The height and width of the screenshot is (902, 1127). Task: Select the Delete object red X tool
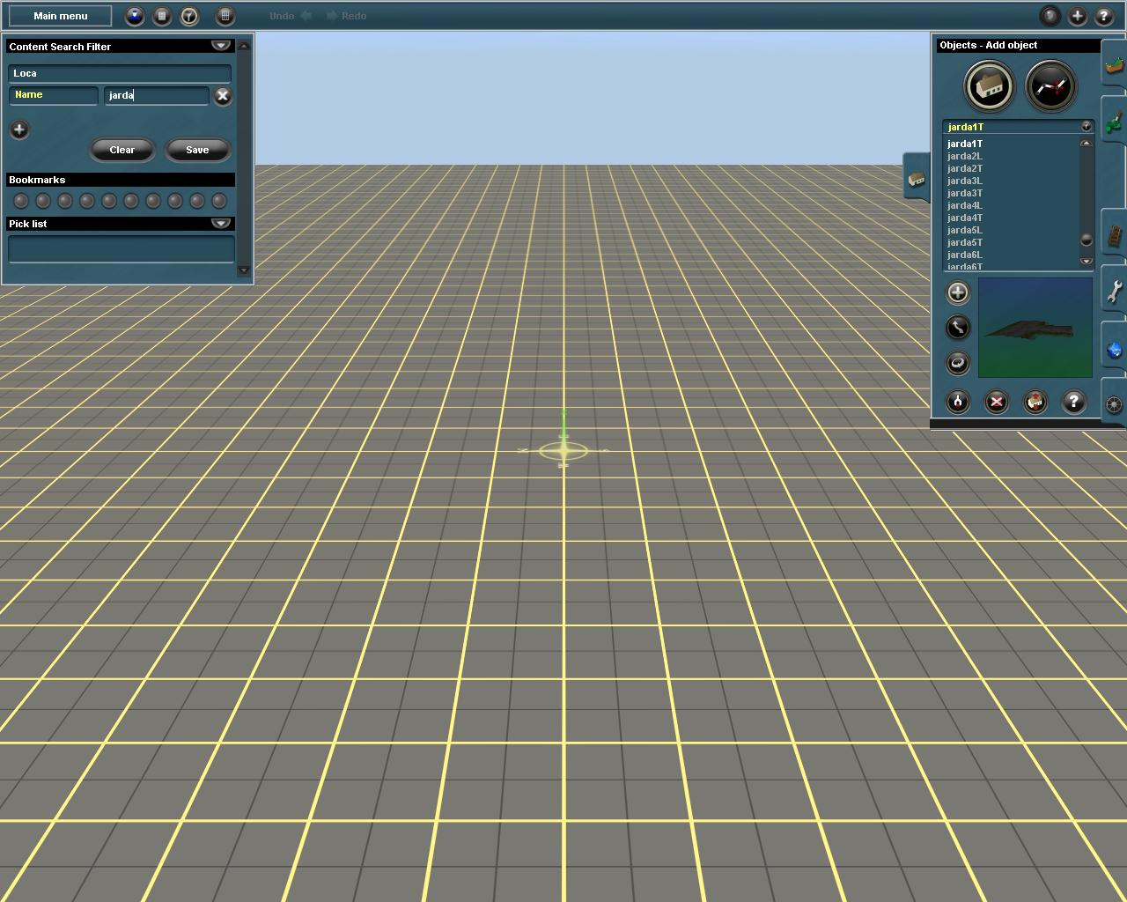coord(997,403)
